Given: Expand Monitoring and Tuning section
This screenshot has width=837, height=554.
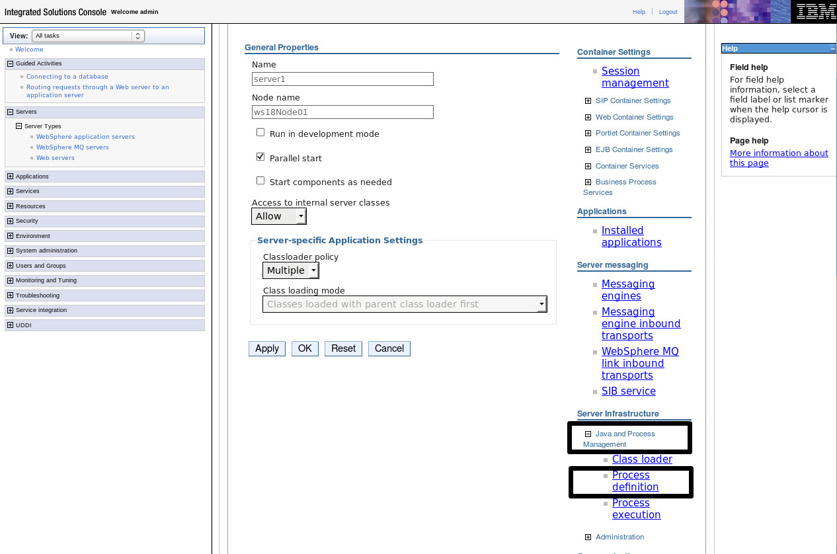Looking at the screenshot, I should [x=10, y=280].
